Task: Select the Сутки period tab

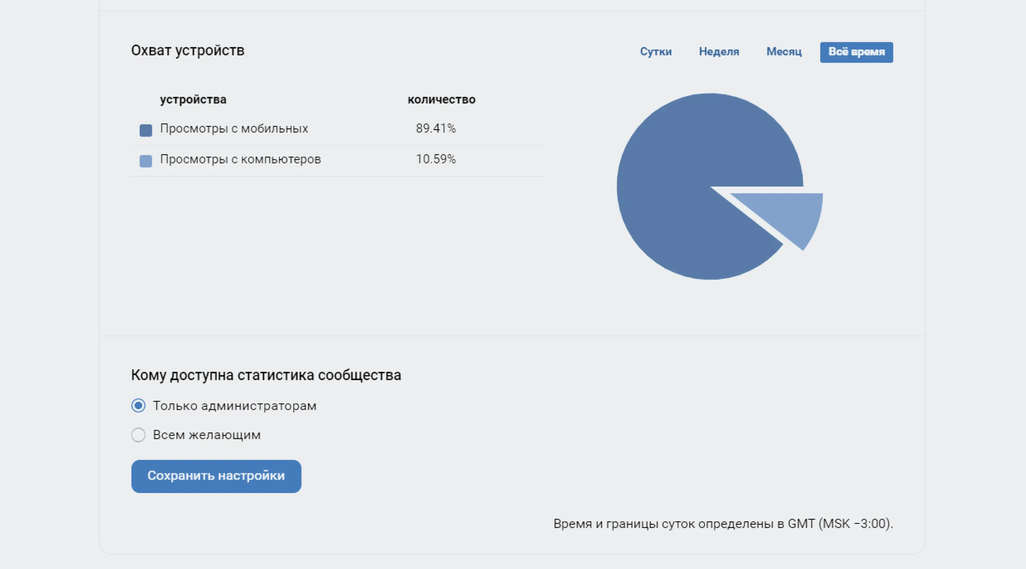Action: (x=656, y=52)
